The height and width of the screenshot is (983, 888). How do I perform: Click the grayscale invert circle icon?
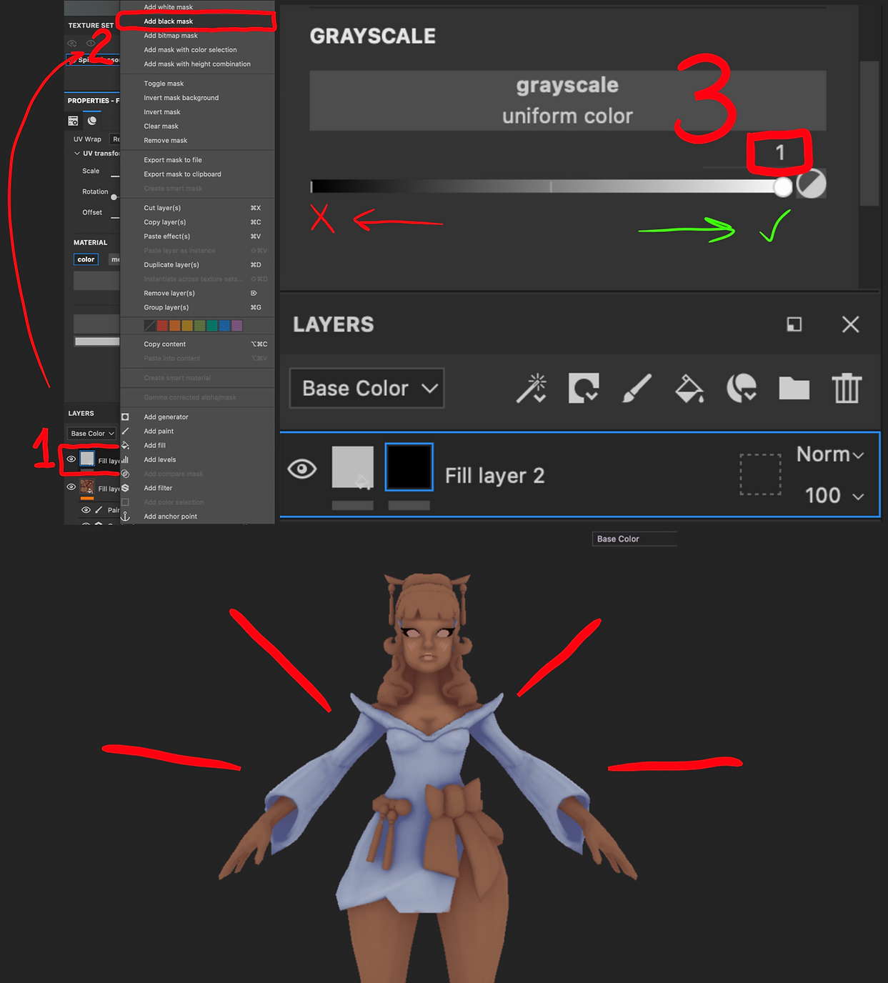[811, 184]
